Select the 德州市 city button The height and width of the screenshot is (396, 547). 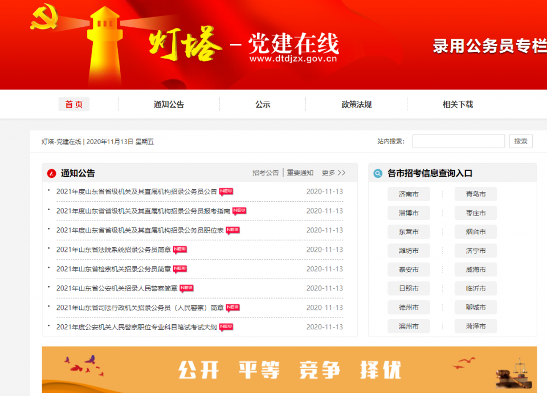pos(409,307)
